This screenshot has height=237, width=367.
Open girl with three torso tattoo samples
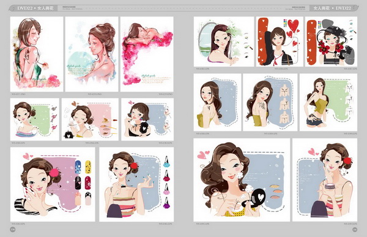pos(270,103)
